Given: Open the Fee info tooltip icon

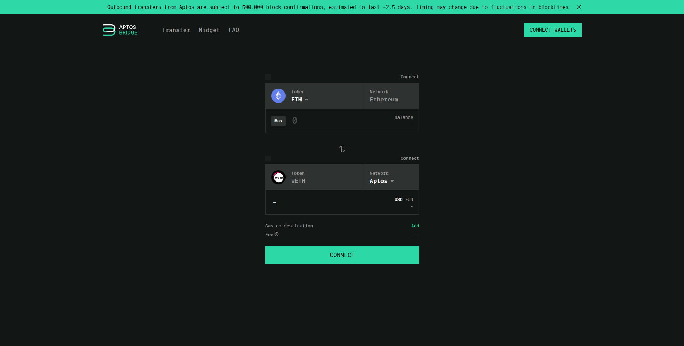Looking at the screenshot, I should tap(277, 234).
